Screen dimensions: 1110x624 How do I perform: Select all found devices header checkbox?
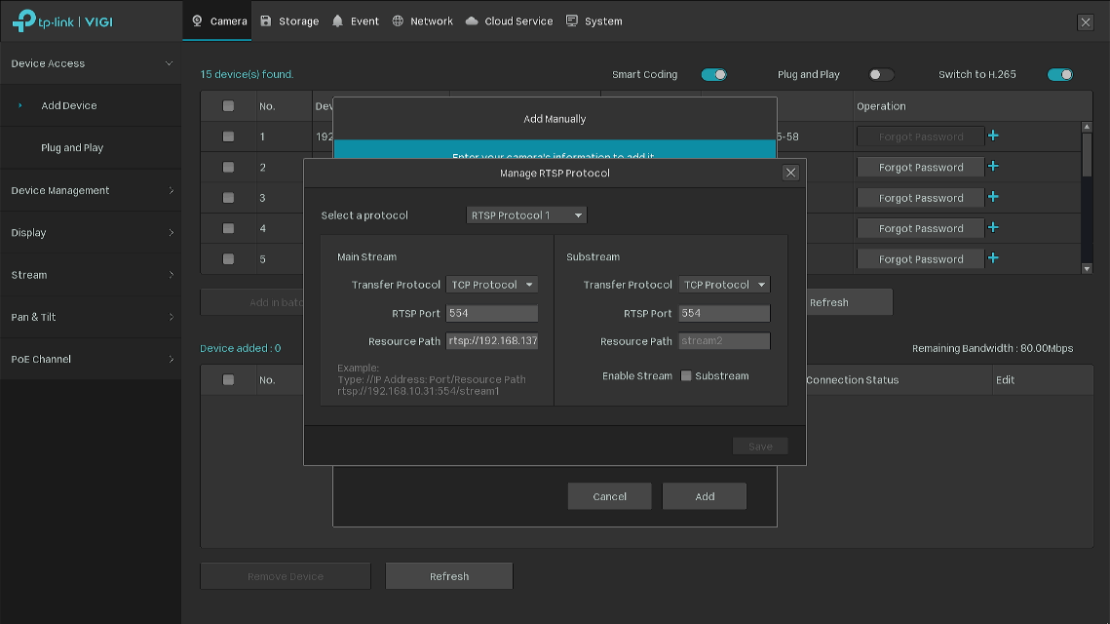(228, 106)
